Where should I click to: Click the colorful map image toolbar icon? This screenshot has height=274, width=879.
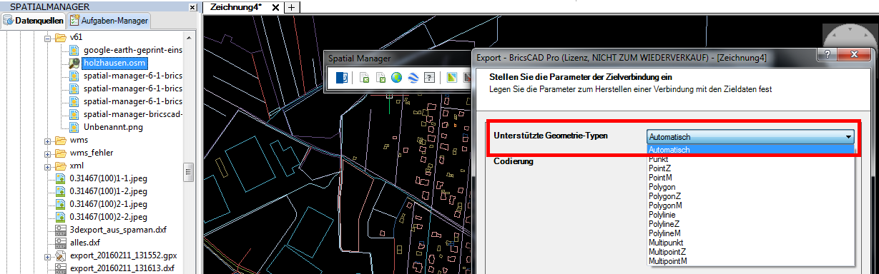click(x=452, y=78)
